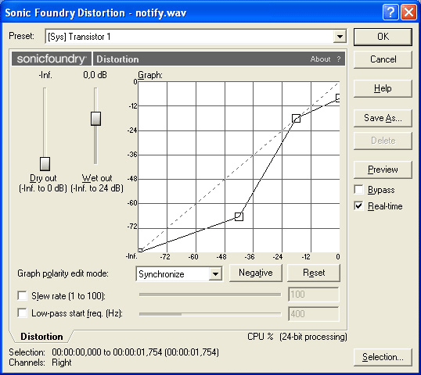This screenshot has height=375, width=421.
Task: Open the About link in header
Action: pyautogui.click(x=320, y=59)
